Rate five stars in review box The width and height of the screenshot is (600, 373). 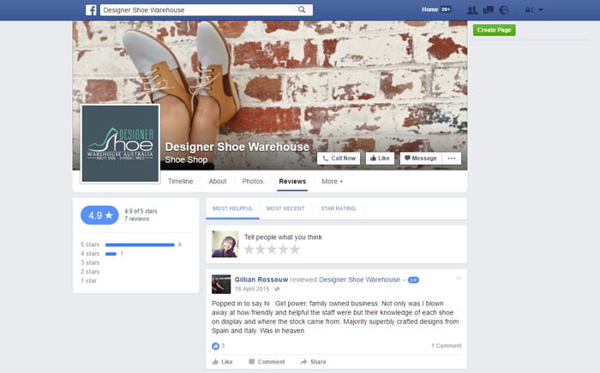pos(295,250)
